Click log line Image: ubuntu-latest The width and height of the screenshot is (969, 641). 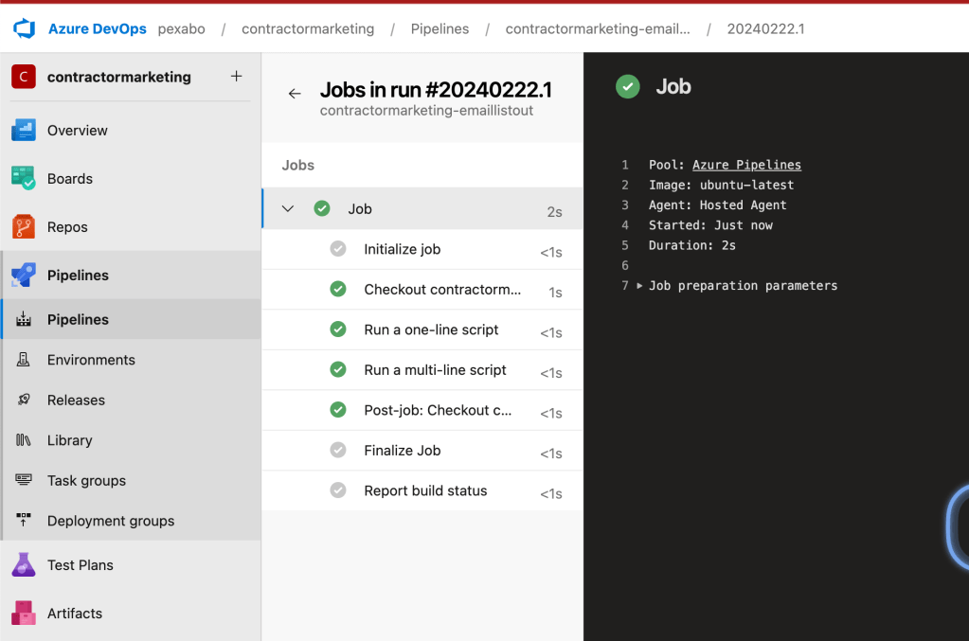(x=721, y=185)
